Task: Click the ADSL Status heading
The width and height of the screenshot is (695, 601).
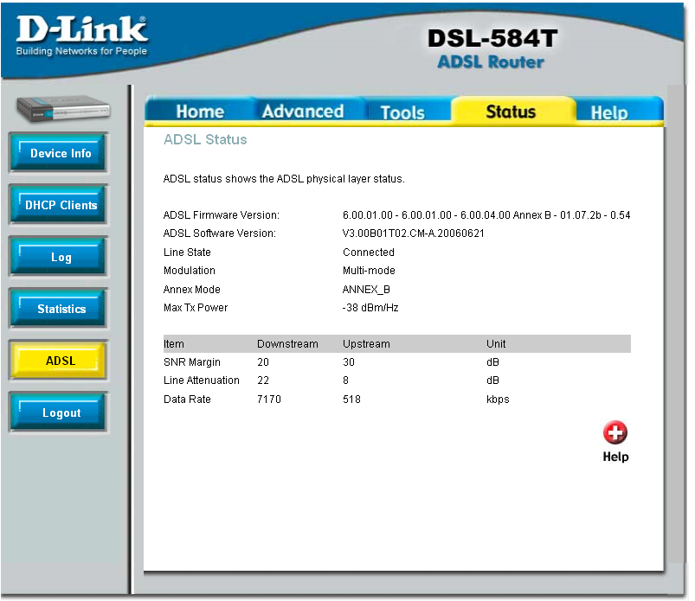Action: 205,139
